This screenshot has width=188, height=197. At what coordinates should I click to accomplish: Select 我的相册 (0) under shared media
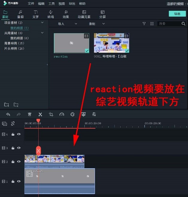pyautogui.click(x=19, y=38)
